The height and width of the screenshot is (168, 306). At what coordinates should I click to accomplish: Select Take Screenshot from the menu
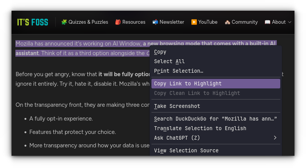point(177,106)
